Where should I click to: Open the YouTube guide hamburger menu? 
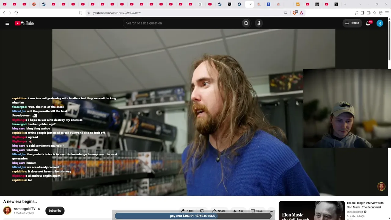point(7,23)
